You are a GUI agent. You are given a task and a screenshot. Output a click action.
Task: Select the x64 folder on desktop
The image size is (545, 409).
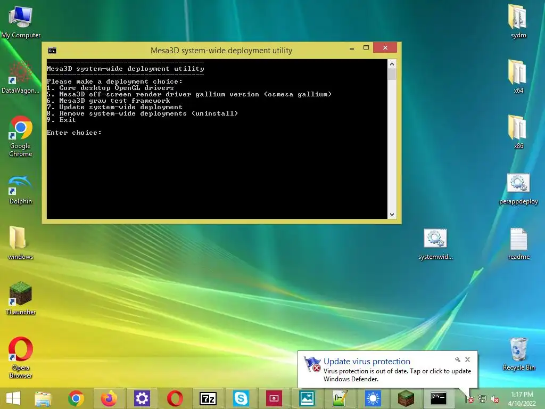coord(518,77)
